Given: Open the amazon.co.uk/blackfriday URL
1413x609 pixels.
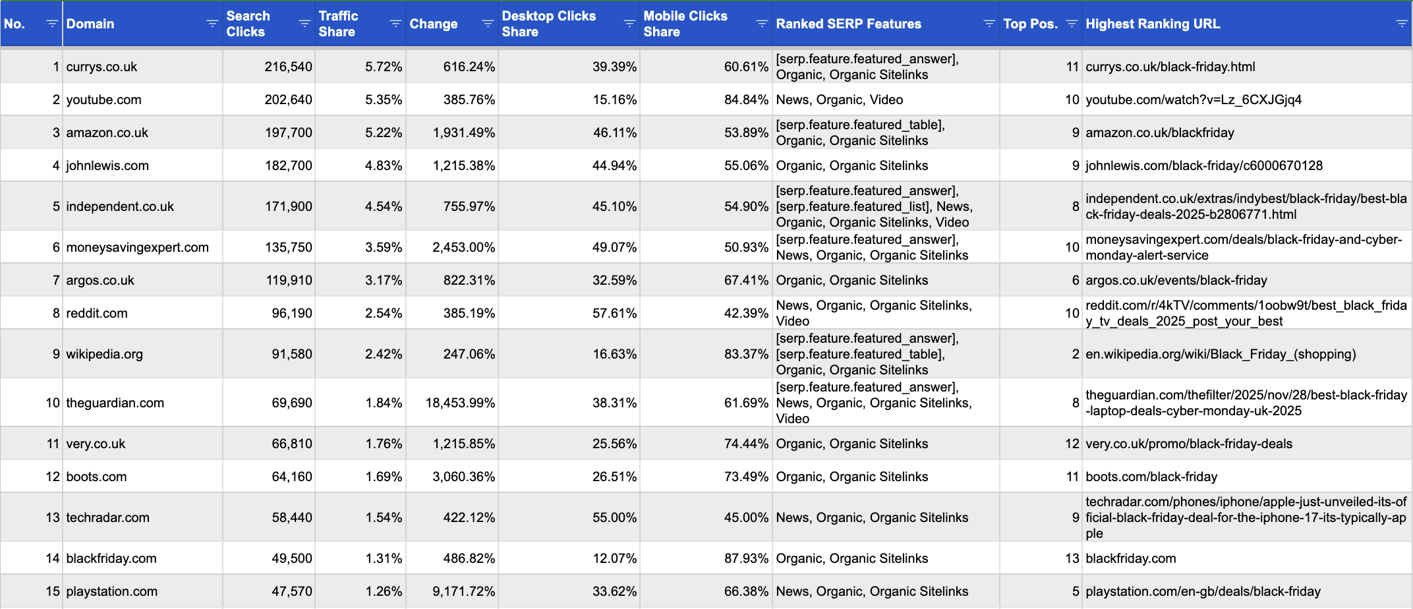Looking at the screenshot, I should 1159,132.
